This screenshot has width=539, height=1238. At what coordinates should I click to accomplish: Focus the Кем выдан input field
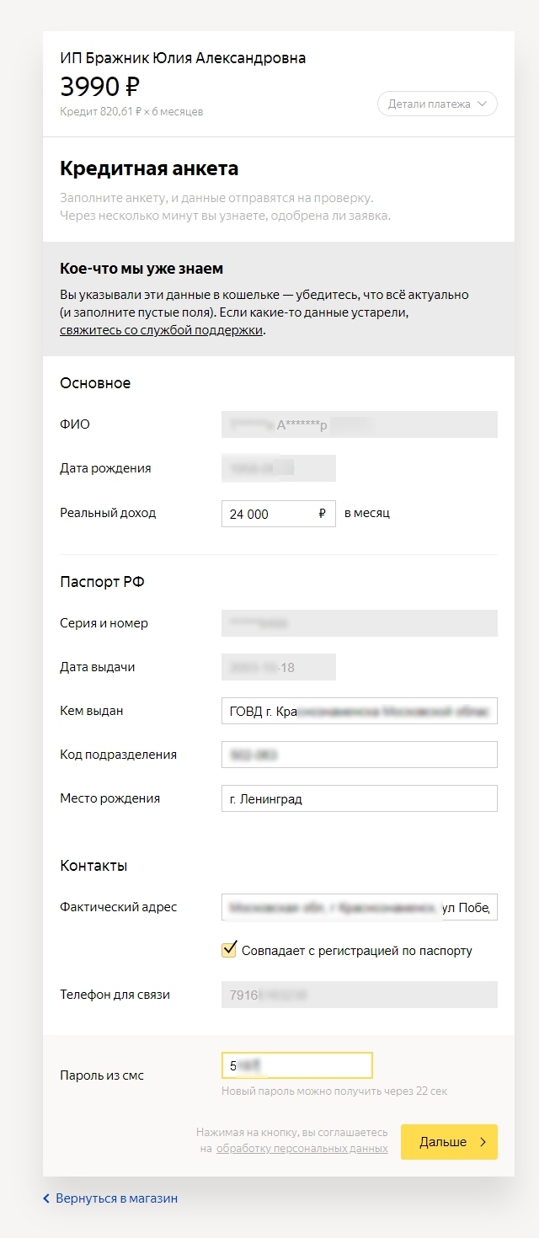tap(360, 711)
